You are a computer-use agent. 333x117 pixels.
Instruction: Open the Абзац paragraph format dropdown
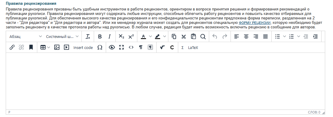tap(26, 37)
